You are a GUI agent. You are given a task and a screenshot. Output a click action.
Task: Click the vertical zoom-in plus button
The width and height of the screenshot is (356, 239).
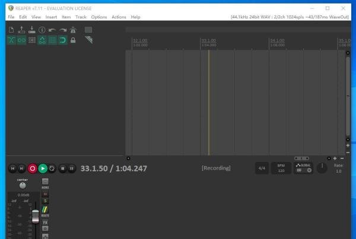(348, 145)
